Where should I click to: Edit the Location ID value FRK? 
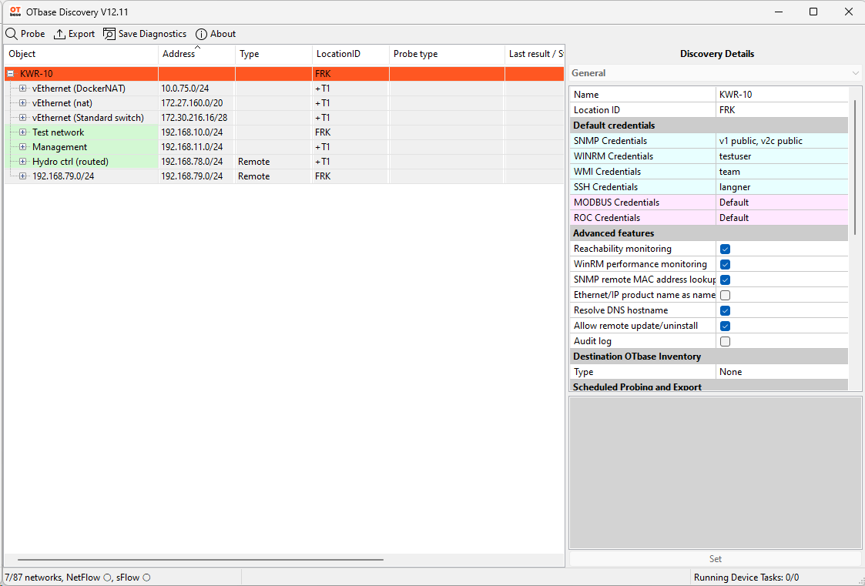(782, 109)
